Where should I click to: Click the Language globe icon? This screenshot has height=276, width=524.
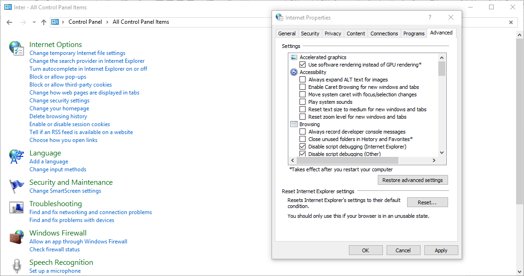[x=16, y=156]
